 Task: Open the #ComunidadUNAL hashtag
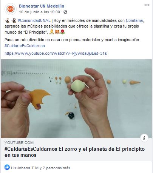(34, 20)
